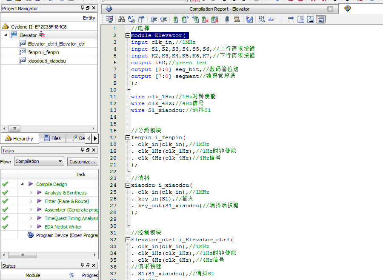
Task: Toggle line numbers display icon (267/268)
Action: (261, 19)
